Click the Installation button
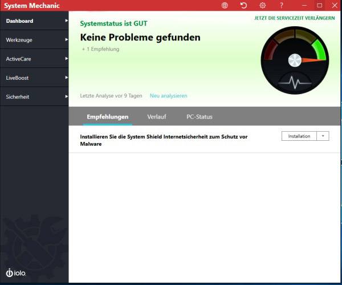Image resolution: width=342 pixels, height=285 pixels. pyautogui.click(x=299, y=136)
